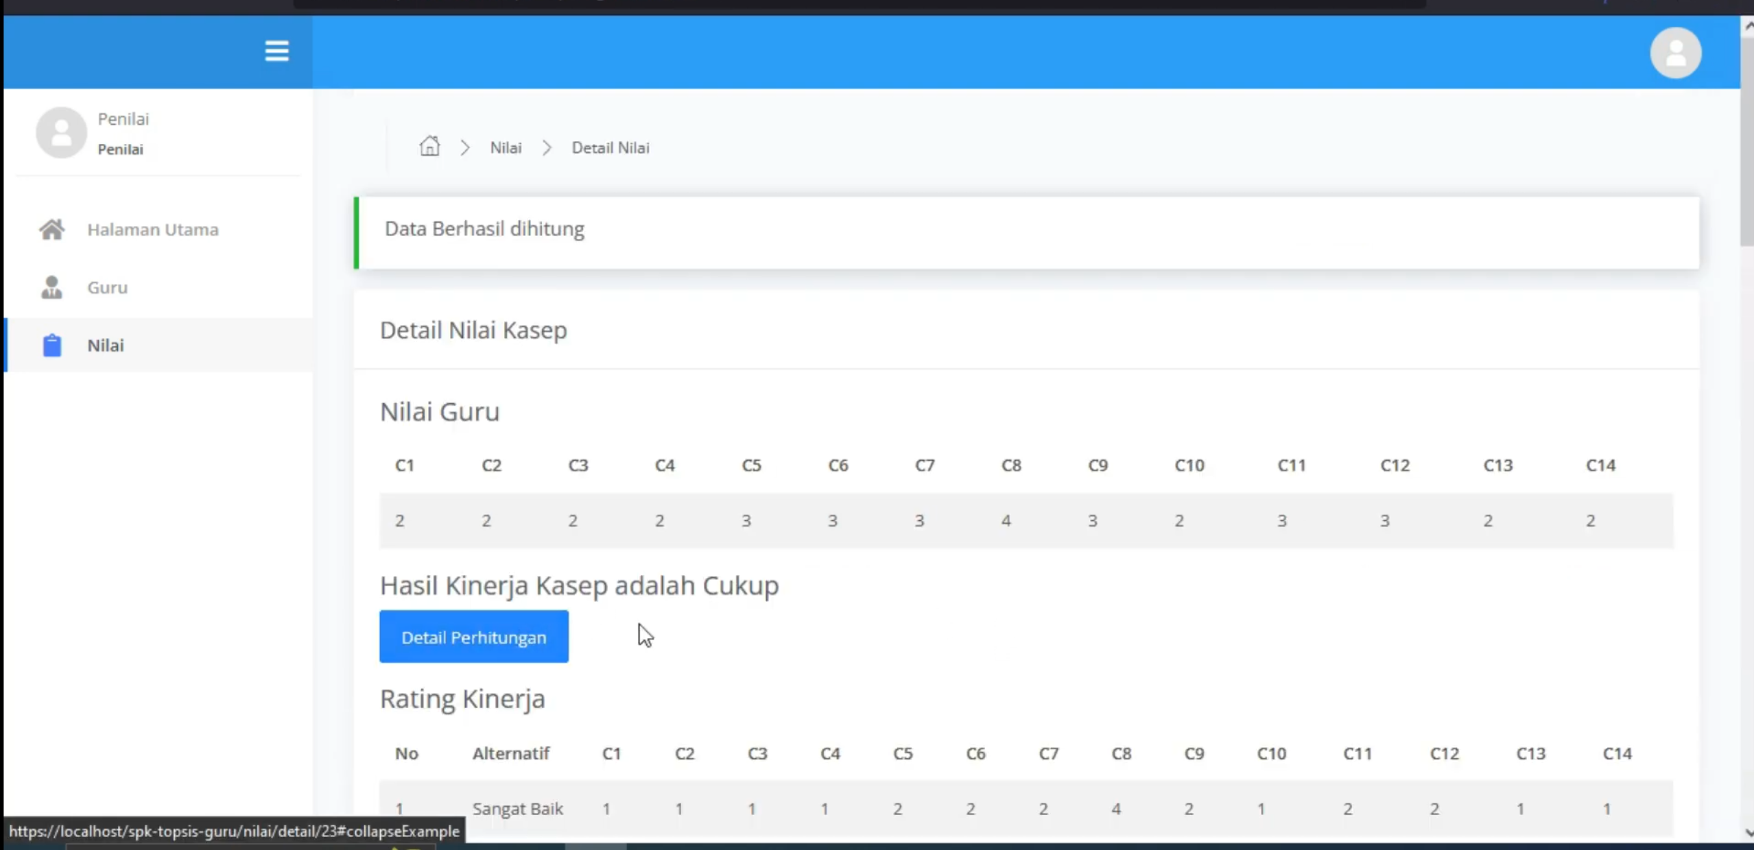This screenshot has height=850, width=1754.
Task: Select the Nilai sidebar menu item
Action: point(158,345)
